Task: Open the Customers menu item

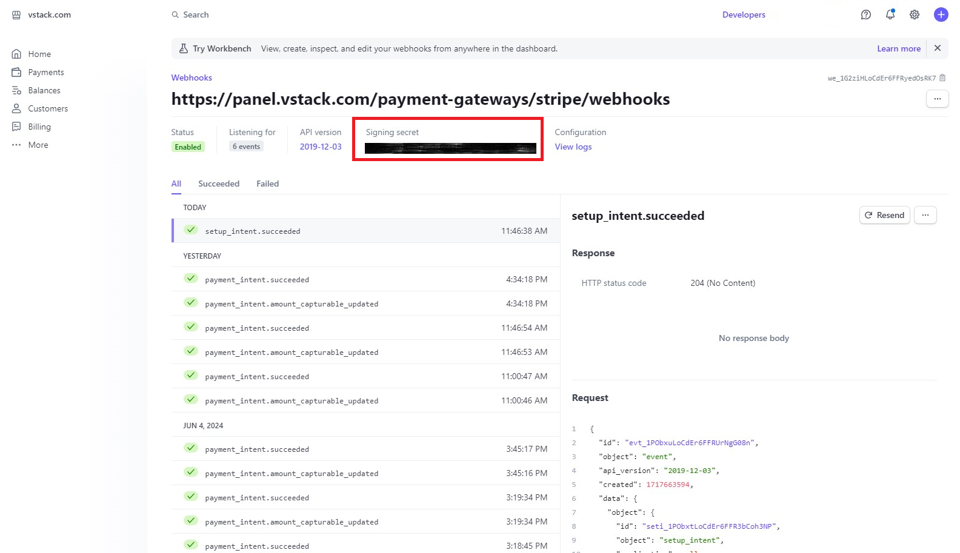Action: (48, 108)
